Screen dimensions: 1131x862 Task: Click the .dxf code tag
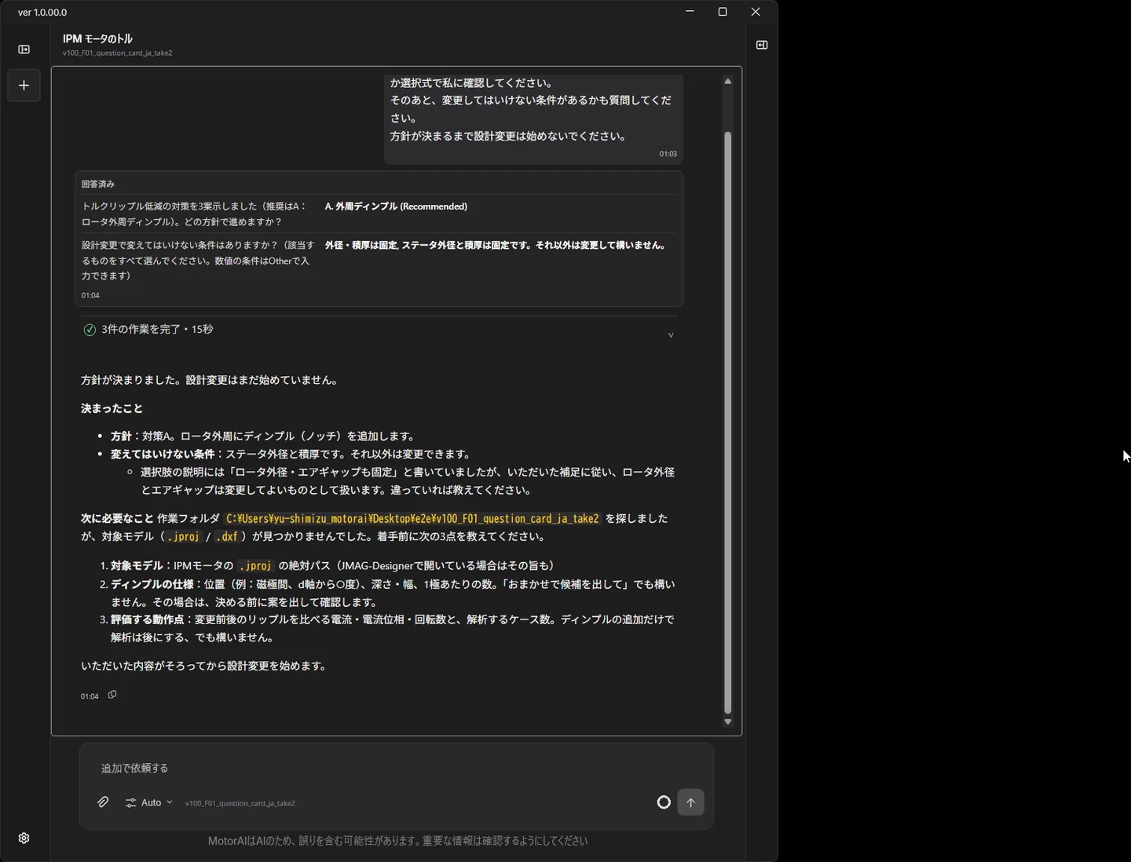coord(227,537)
